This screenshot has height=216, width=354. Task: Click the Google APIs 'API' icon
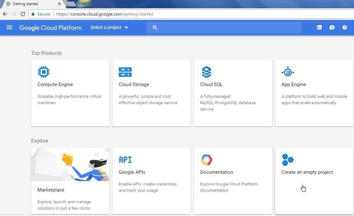coord(125,160)
